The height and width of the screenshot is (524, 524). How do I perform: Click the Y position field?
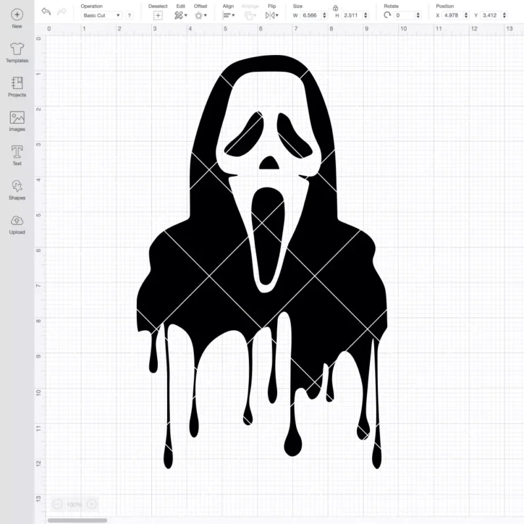491,15
